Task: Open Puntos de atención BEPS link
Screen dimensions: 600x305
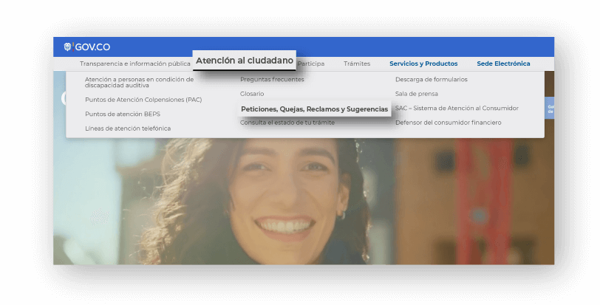Action: coord(123,114)
